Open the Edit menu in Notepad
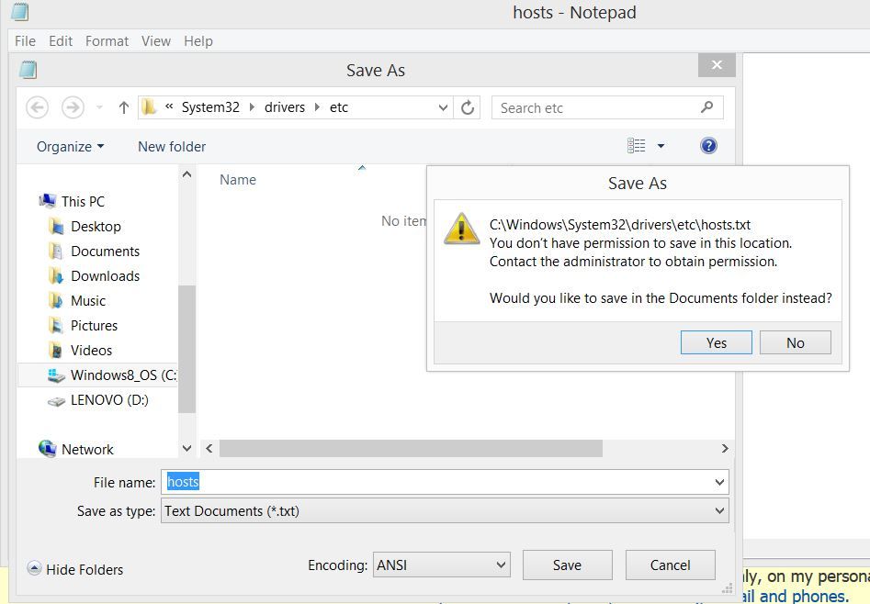Viewport: 870px width, 604px height. pos(61,40)
